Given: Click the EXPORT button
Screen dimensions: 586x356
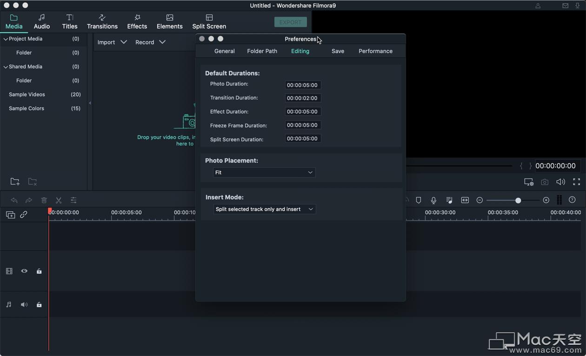Looking at the screenshot, I should pyautogui.click(x=290, y=22).
